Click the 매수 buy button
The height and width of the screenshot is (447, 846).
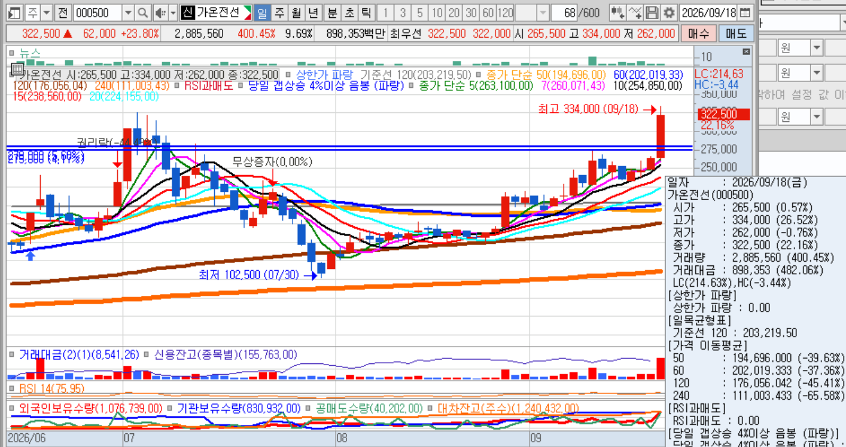coord(698,33)
